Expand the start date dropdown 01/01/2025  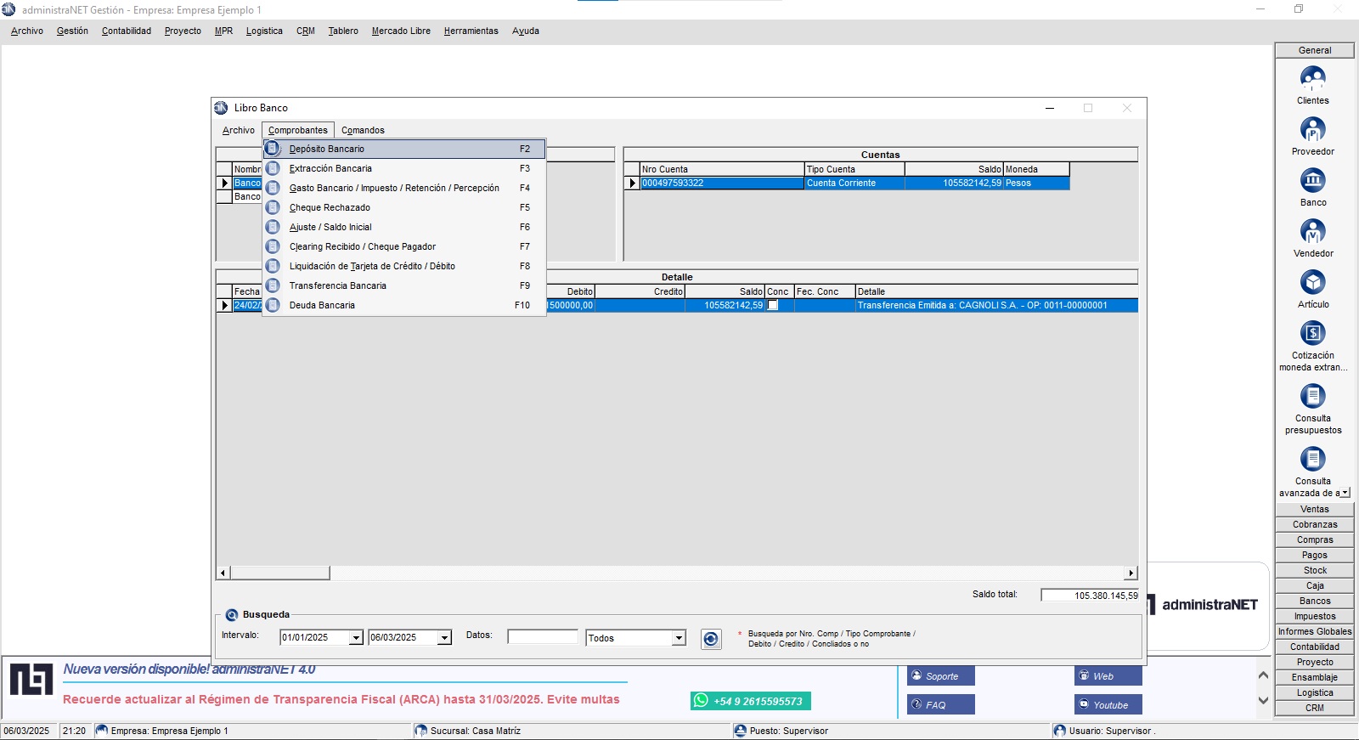point(357,638)
